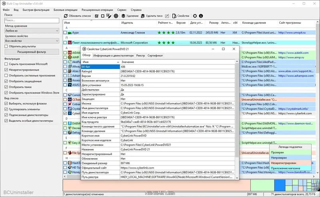This screenshot has width=320, height=197.
Task: Uncheck Незарегистрированные filter checkbox
Action: click(6, 70)
